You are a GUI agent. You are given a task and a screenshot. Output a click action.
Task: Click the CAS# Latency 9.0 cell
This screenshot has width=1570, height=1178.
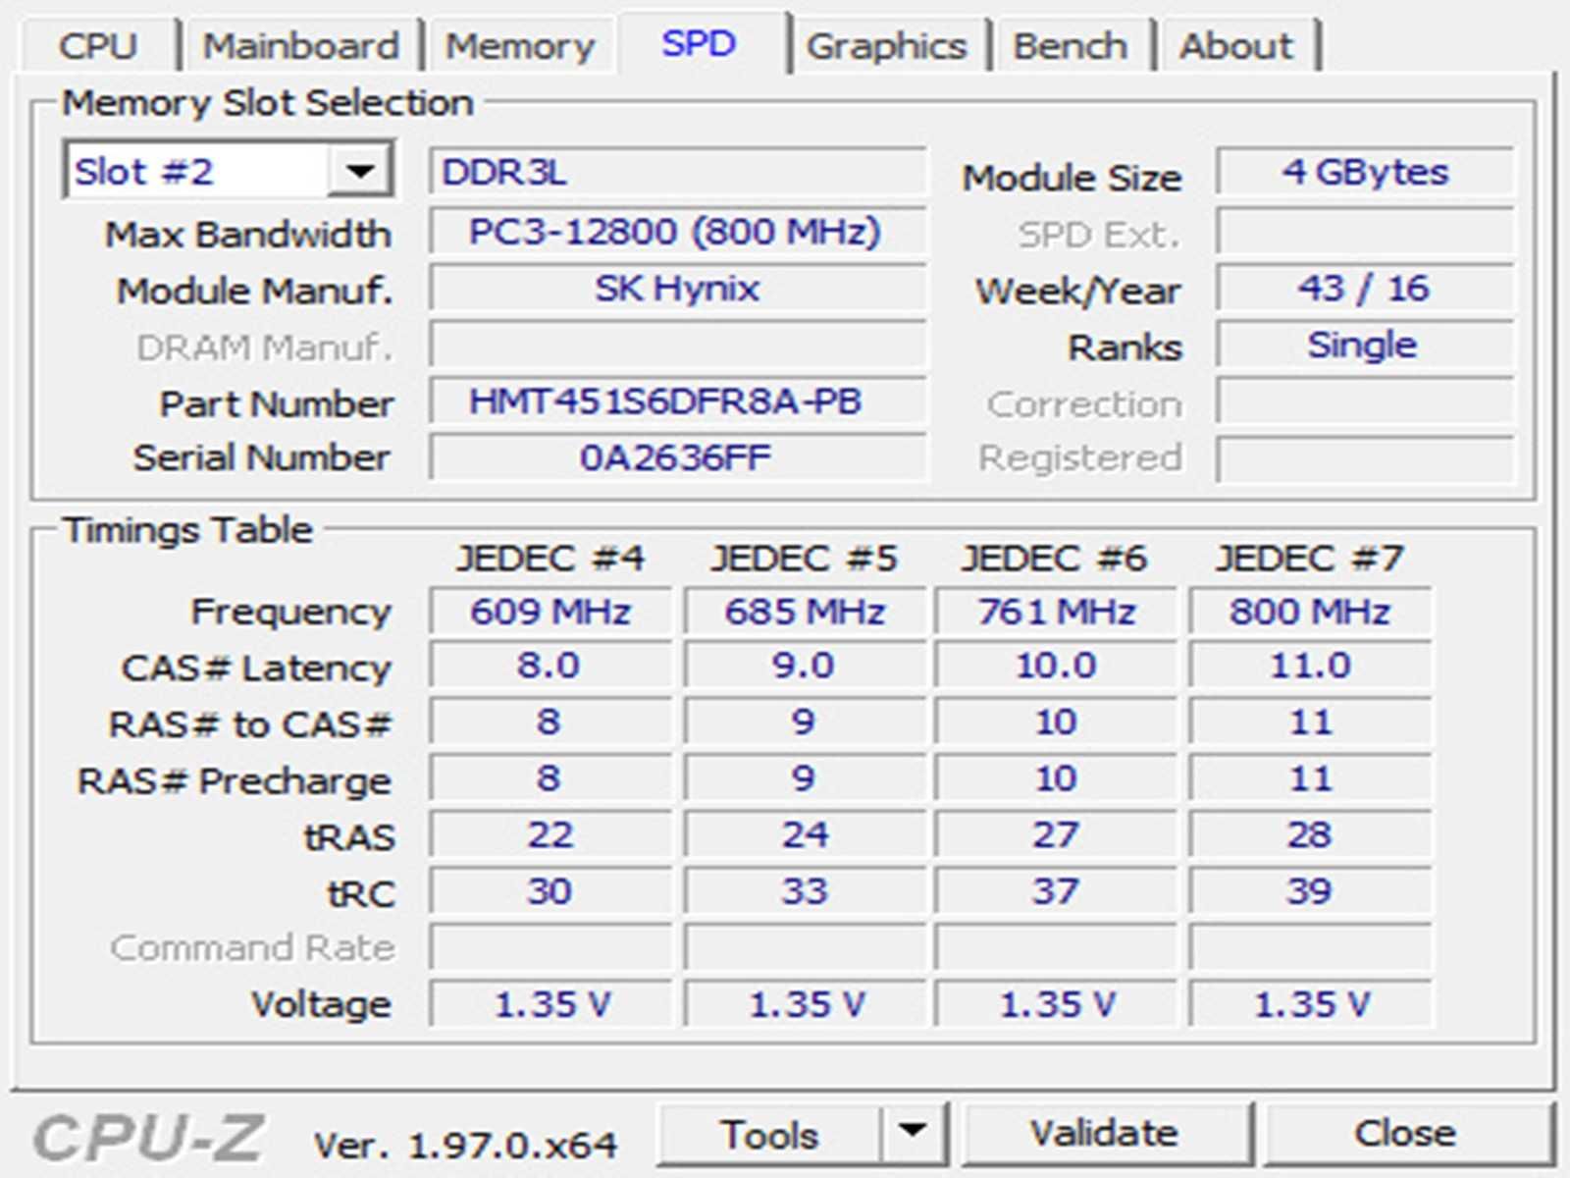(x=805, y=666)
